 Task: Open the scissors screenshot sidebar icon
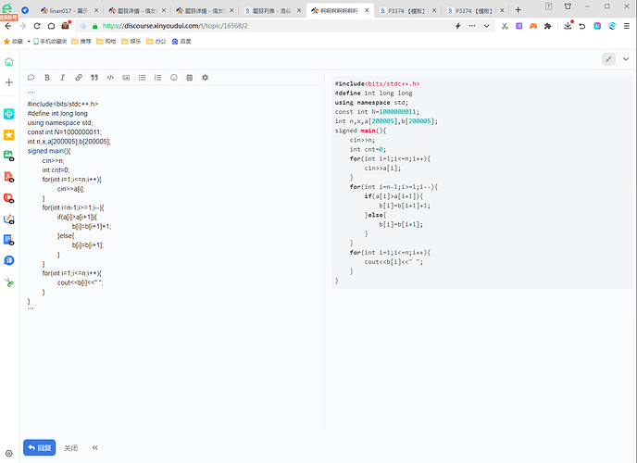9,282
